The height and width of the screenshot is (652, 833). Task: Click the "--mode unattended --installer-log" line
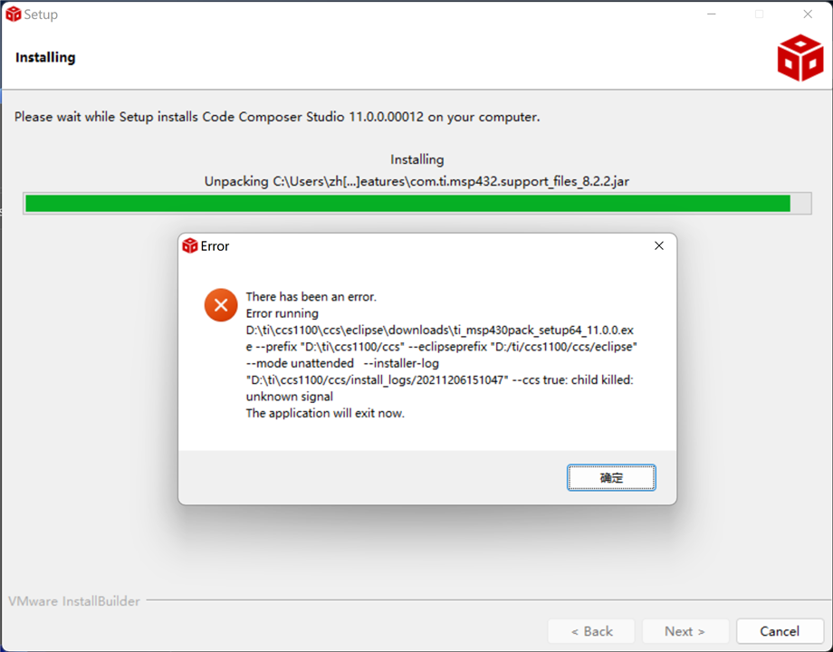pyautogui.click(x=342, y=363)
